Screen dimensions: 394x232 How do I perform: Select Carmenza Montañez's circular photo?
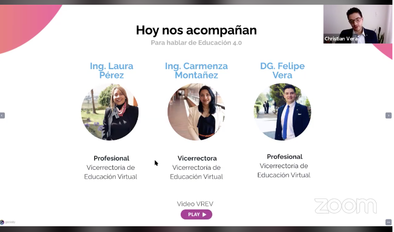(196, 112)
